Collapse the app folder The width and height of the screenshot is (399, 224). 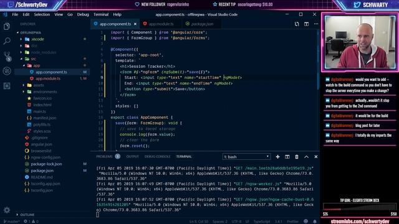(x=37, y=65)
